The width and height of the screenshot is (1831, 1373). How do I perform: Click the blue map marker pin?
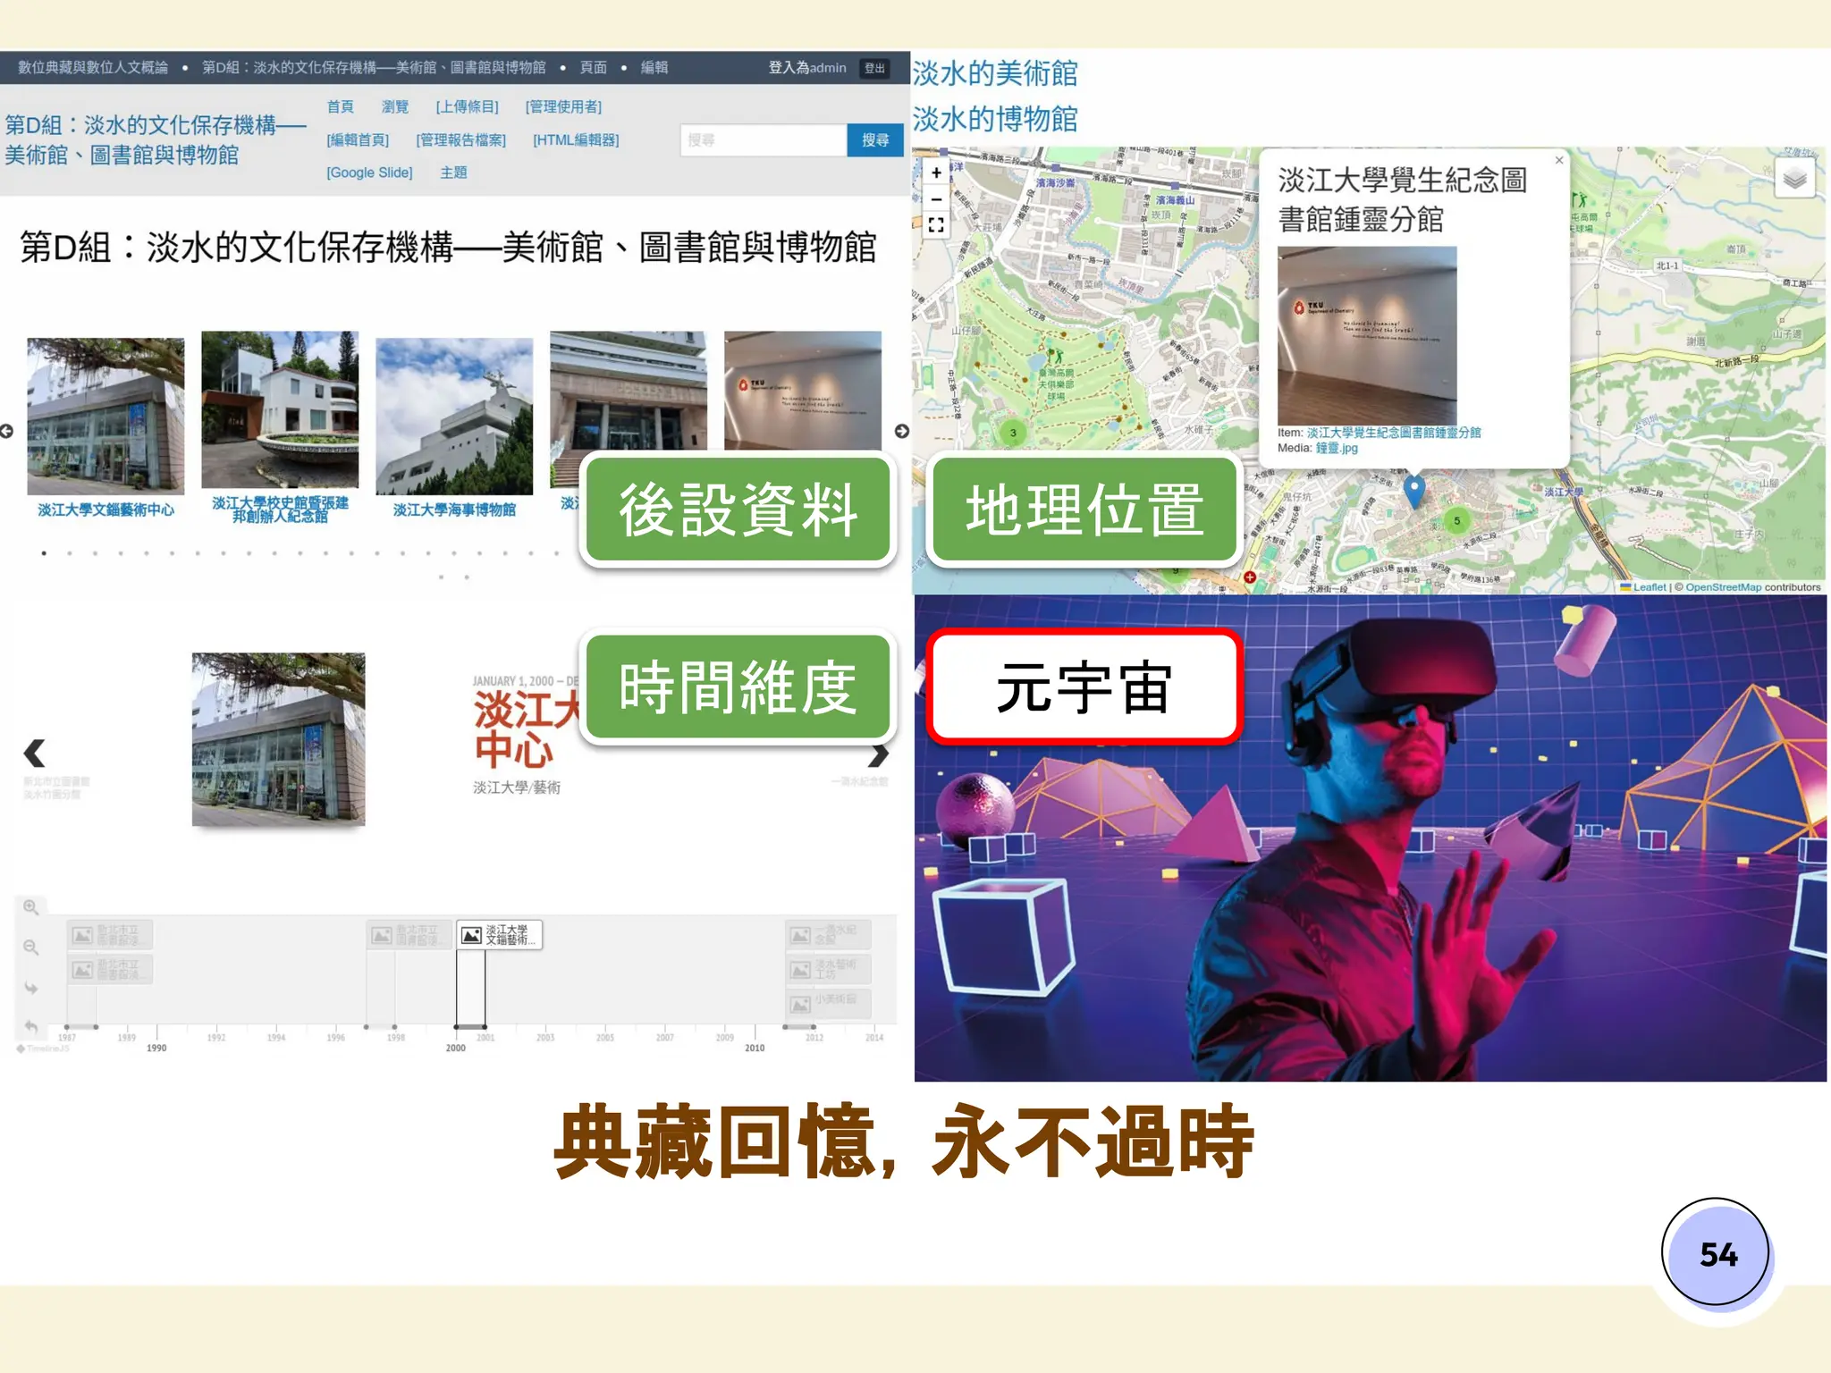pos(1414,491)
